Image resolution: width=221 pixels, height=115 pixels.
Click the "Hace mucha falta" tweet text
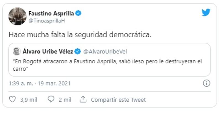[x=80, y=35]
